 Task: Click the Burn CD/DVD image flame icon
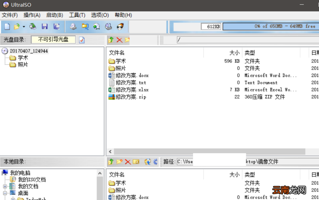tap(120, 27)
